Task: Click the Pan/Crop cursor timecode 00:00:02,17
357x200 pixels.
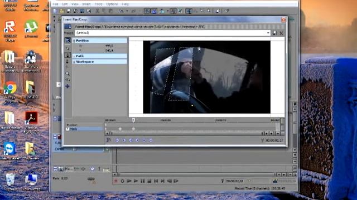Action: pos(274,141)
